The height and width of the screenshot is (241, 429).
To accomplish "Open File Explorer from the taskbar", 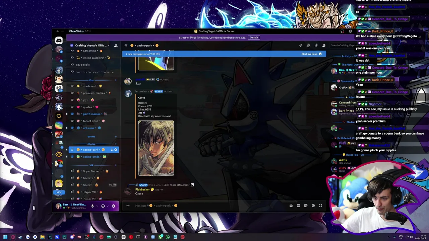I will 42,237.
